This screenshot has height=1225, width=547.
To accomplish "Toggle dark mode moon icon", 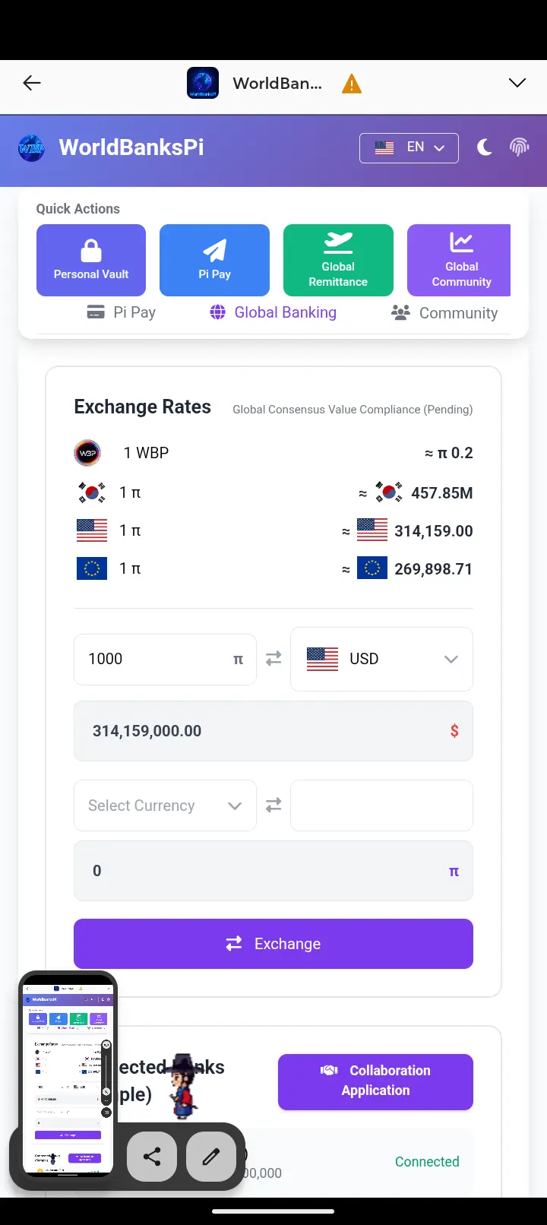I will click(484, 147).
